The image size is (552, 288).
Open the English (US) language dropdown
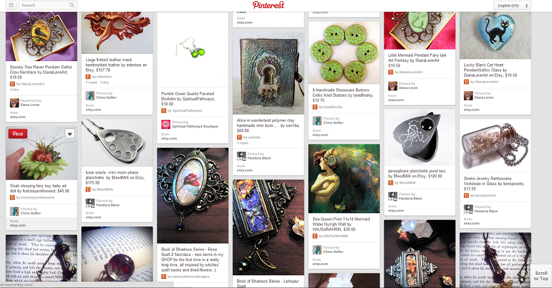tap(512, 5)
